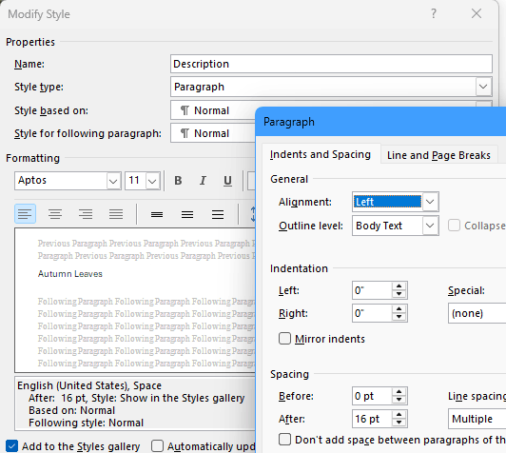Select align left paragraph icon
The image size is (506, 453).
pyautogui.click(x=25, y=214)
